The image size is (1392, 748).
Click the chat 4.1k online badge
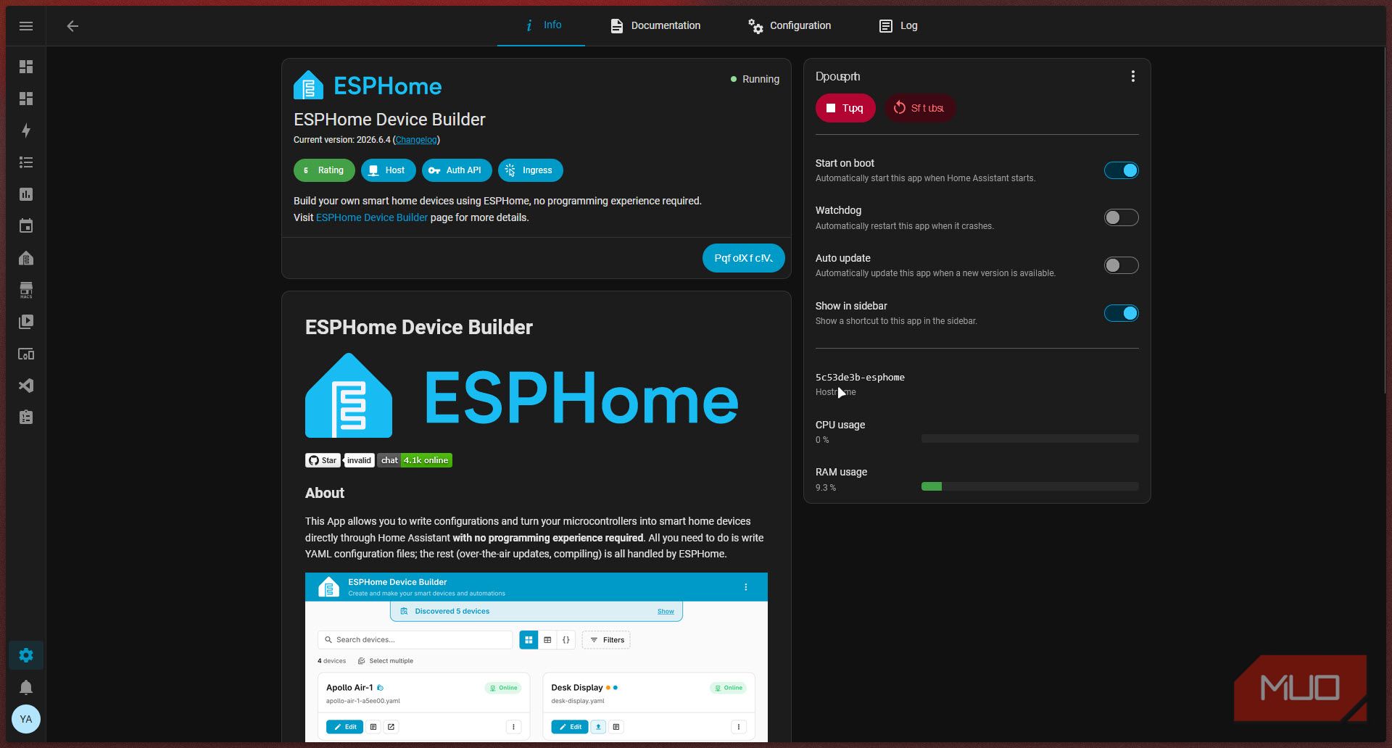(415, 460)
